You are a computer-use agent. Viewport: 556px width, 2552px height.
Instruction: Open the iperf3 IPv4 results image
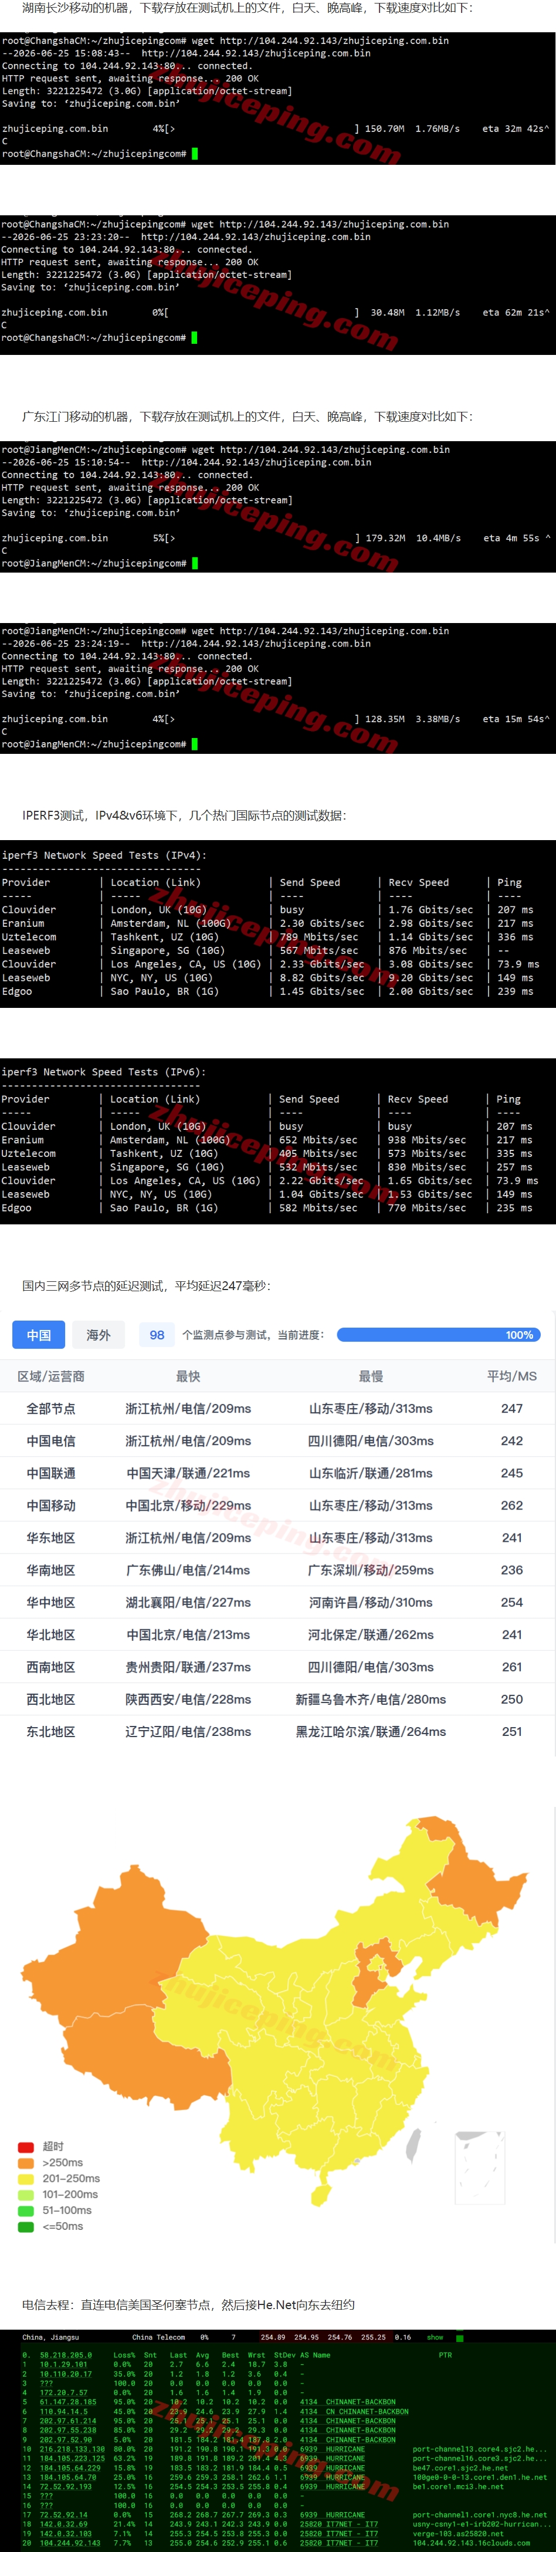click(x=277, y=925)
